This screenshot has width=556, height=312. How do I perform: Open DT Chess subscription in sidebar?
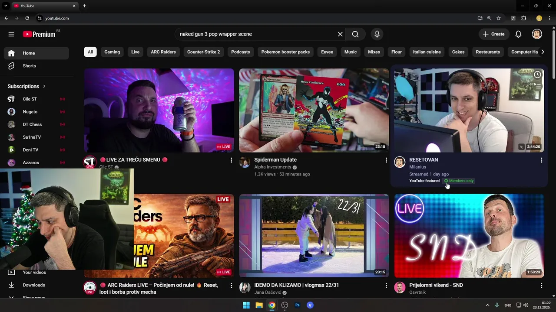coord(36,124)
